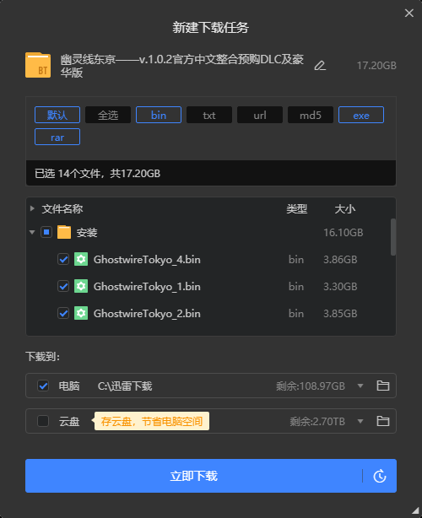Open the 云盘 path dropdown arrow
Viewport: 422px width, 518px height.
coord(360,421)
